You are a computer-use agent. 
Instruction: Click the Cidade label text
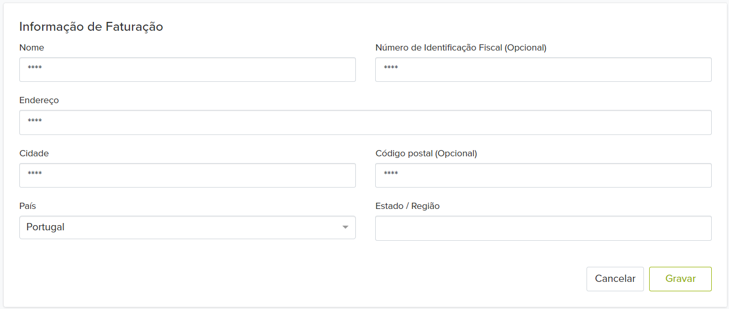[34, 153]
